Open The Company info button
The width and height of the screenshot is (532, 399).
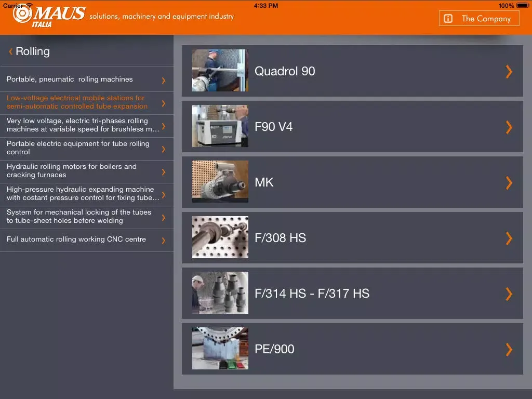[478, 18]
